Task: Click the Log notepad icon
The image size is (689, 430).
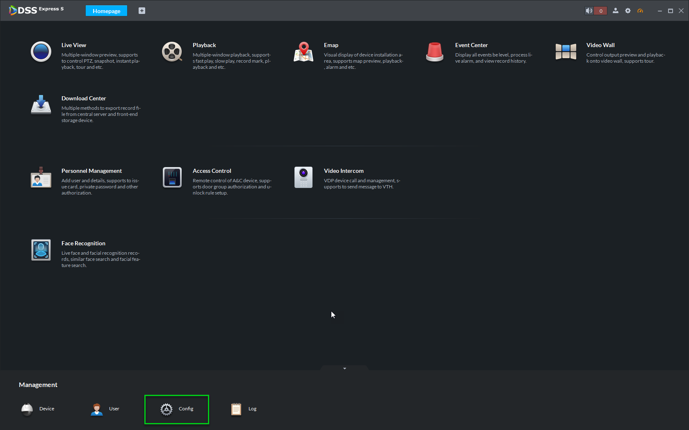Action: pyautogui.click(x=236, y=409)
